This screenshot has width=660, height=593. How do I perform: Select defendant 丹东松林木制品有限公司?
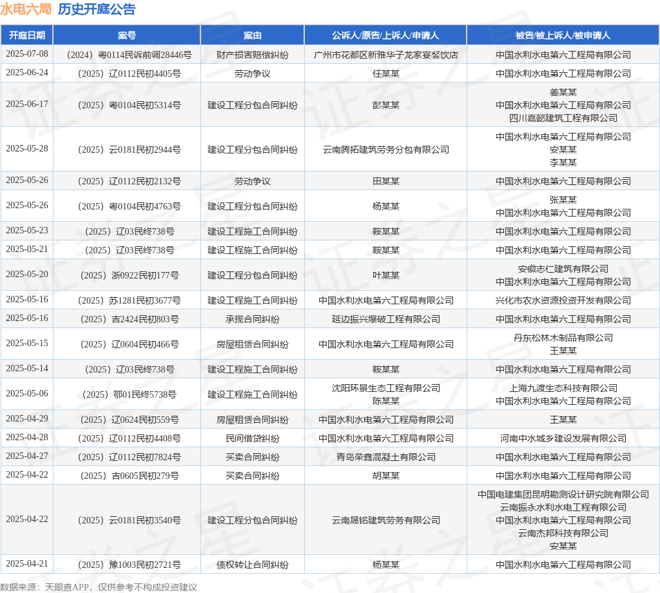point(563,338)
